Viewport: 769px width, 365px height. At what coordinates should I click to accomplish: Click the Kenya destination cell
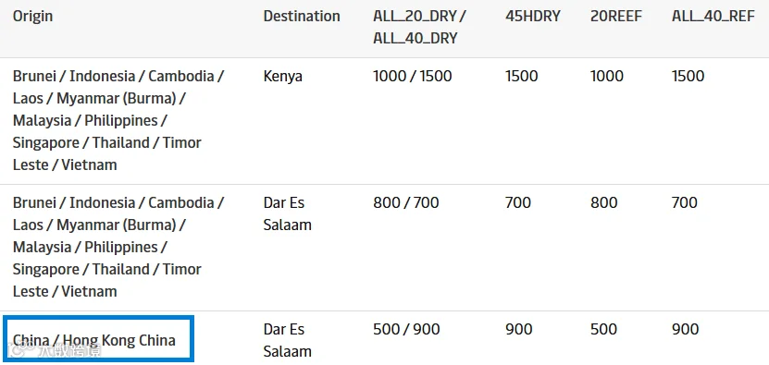[282, 77]
